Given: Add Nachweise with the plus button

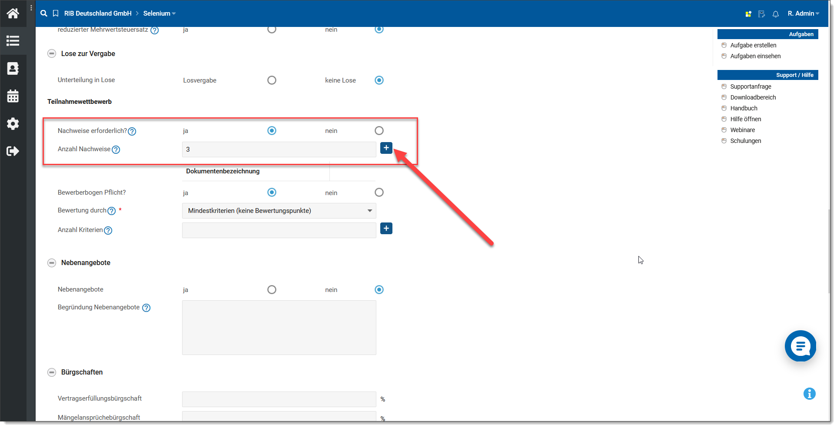Looking at the screenshot, I should [386, 148].
